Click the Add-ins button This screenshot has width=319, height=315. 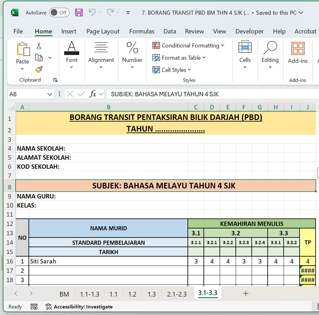tap(298, 53)
